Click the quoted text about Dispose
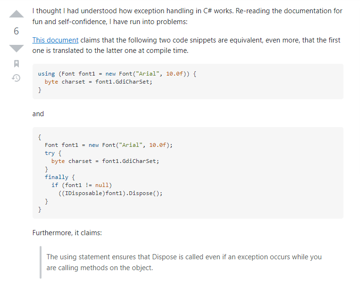Screen dimensions: 360x281 pyautogui.click(x=184, y=262)
